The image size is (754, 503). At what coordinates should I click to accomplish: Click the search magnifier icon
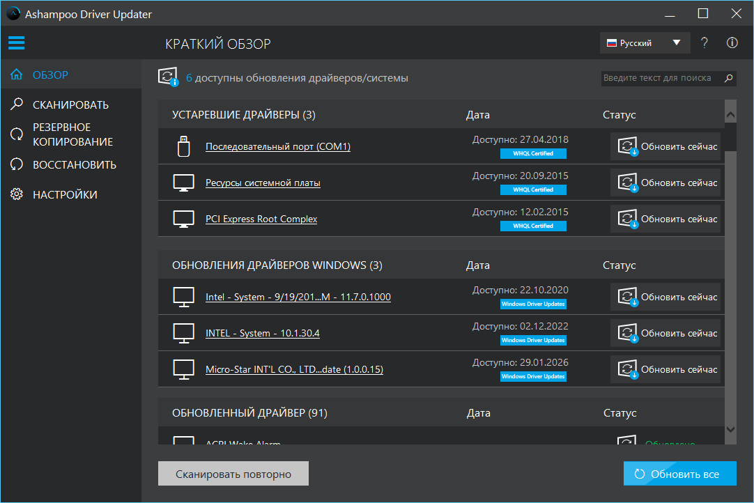click(x=729, y=78)
